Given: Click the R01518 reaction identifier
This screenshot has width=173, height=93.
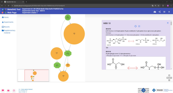Looking at the screenshot, I should pyautogui.click(x=108, y=52).
